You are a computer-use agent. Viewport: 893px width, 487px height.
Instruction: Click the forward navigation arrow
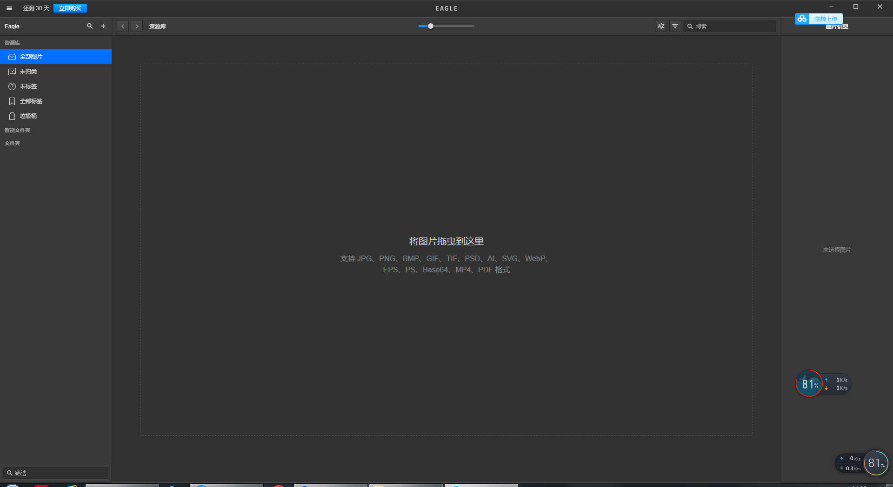tap(137, 26)
